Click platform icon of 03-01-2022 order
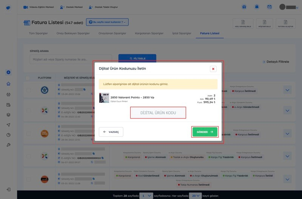The height and width of the screenshot is (199, 302). click(45, 179)
